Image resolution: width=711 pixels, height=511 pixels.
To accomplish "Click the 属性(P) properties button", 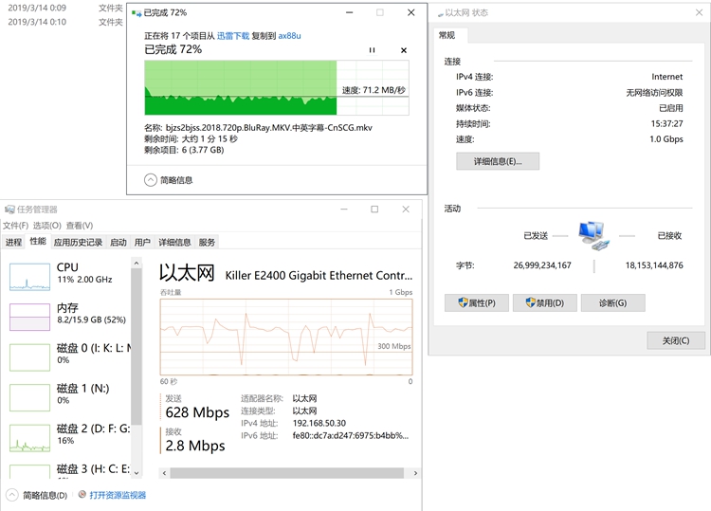I will 477,302.
